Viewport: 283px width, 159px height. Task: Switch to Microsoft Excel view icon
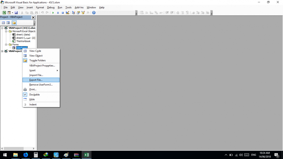(x=4, y=13)
